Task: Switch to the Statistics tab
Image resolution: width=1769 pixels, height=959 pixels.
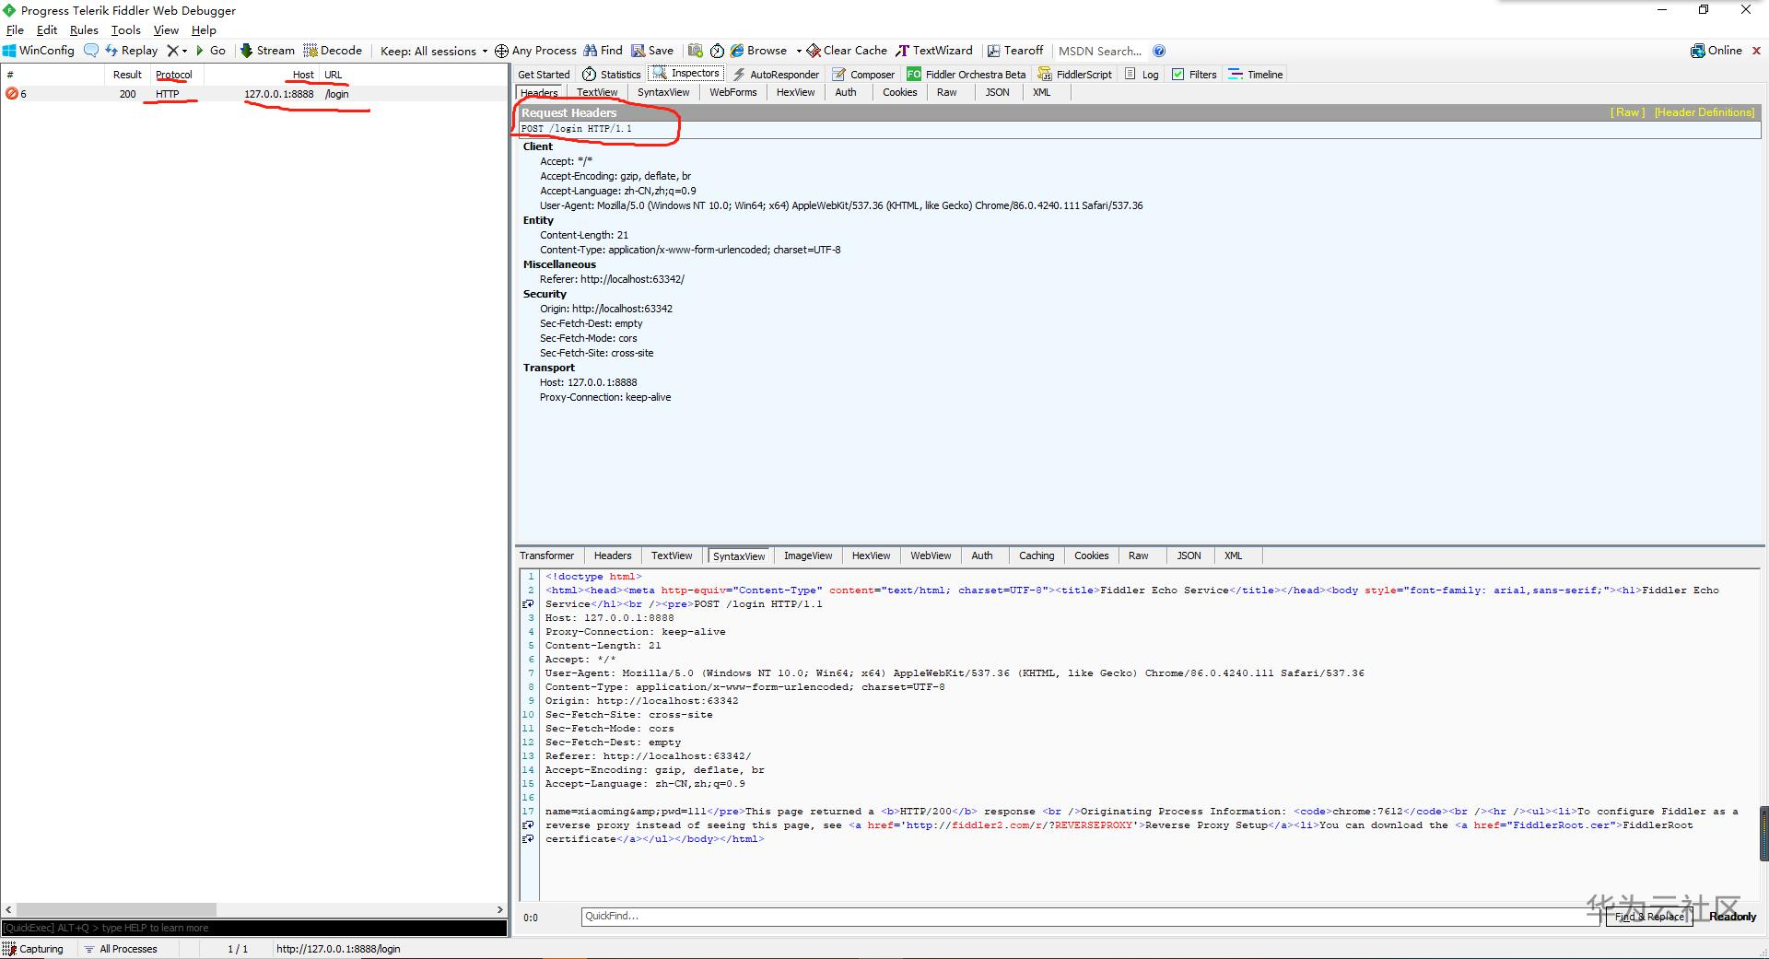Action: click(612, 75)
